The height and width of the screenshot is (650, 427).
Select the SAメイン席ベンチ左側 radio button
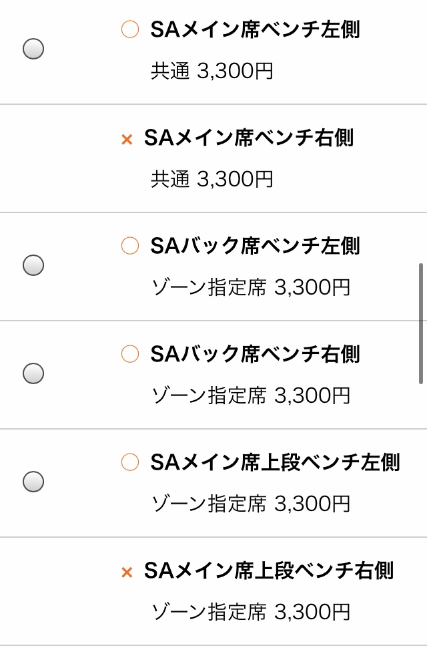(x=33, y=49)
